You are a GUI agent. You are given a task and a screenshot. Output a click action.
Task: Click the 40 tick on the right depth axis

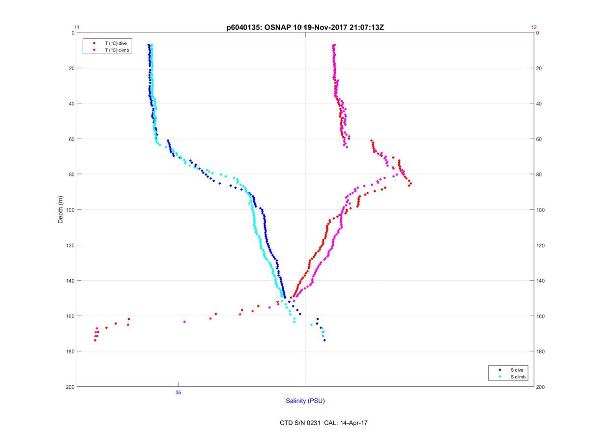click(x=540, y=104)
